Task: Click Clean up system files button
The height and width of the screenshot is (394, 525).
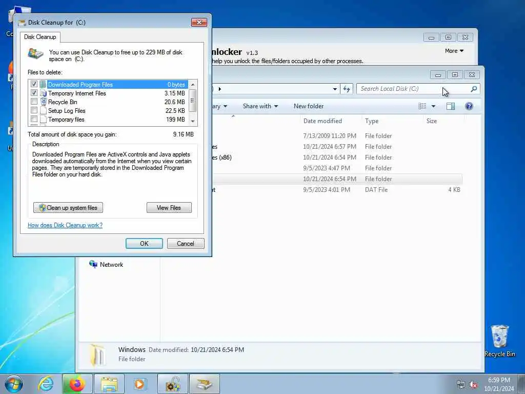Action: tap(68, 208)
